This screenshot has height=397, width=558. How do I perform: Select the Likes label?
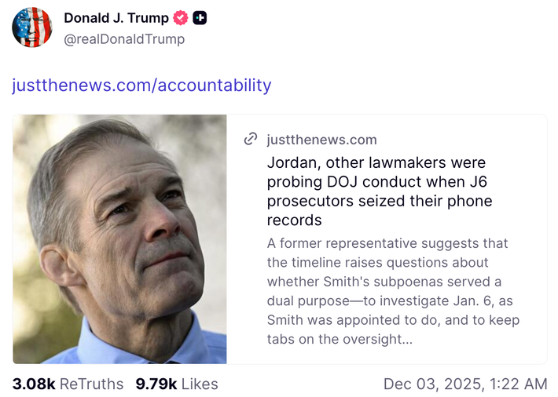pos(200,384)
